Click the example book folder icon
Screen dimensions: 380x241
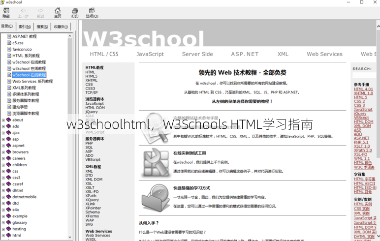9,216
